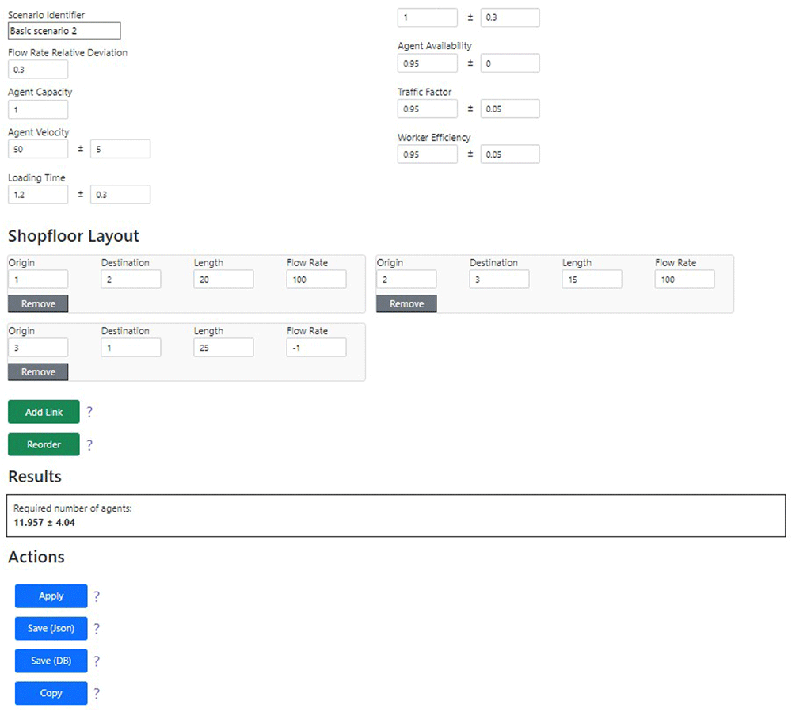Apply the scenario settings
792x712 pixels.
coord(51,596)
